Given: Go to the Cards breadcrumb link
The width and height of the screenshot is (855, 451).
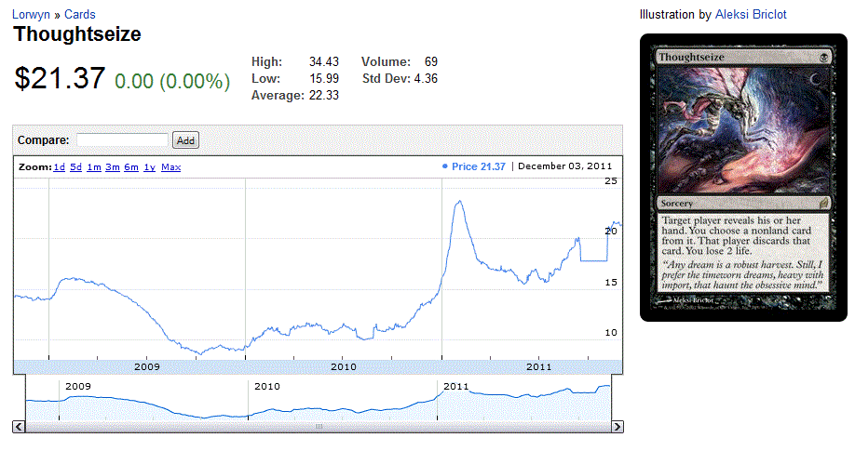Looking at the screenshot, I should pos(79,15).
